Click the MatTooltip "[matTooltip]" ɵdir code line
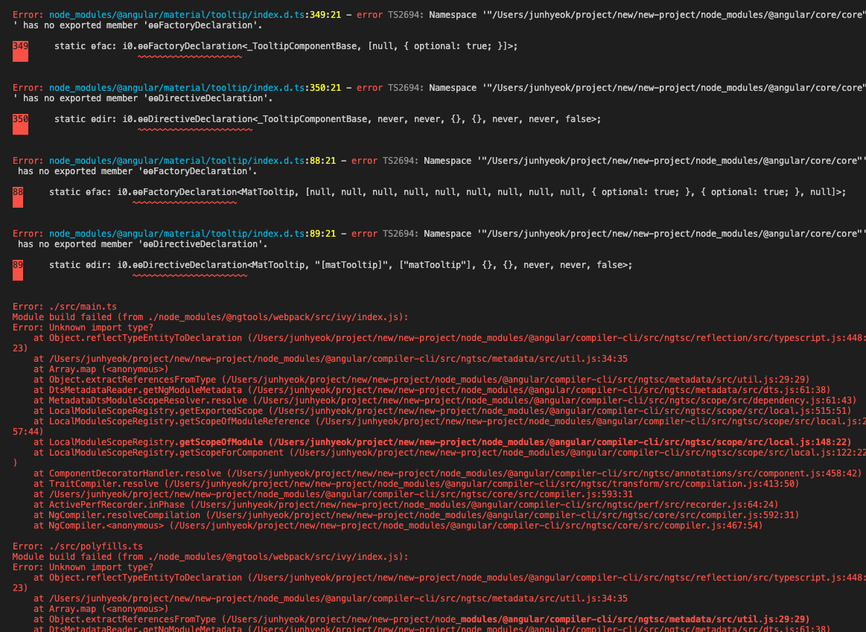Viewport: 866px width, 632px height. click(341, 265)
